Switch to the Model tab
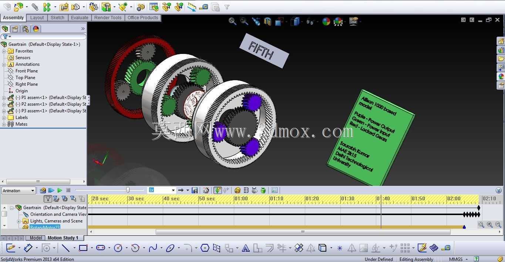Viewport: 505px width, 262px height. [36, 238]
